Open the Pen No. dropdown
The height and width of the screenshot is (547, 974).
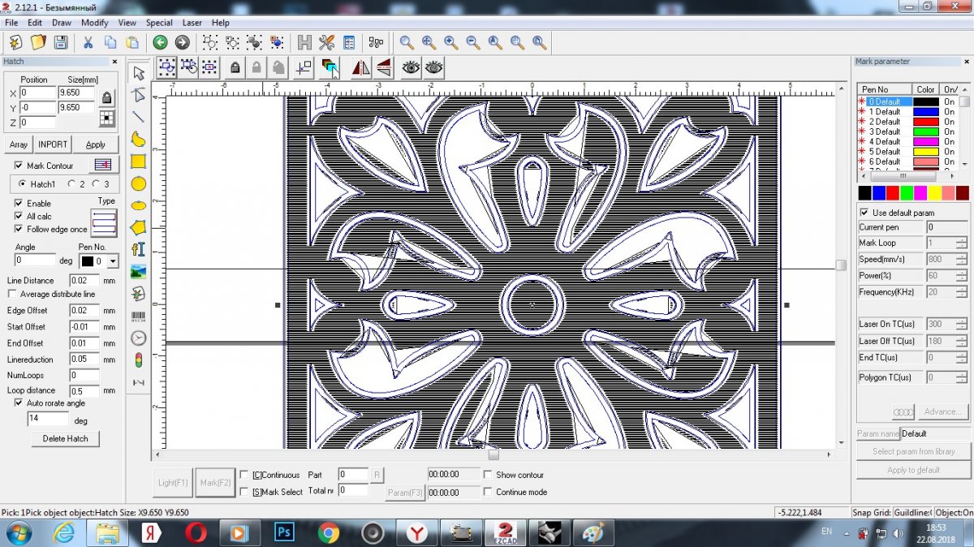(x=113, y=261)
